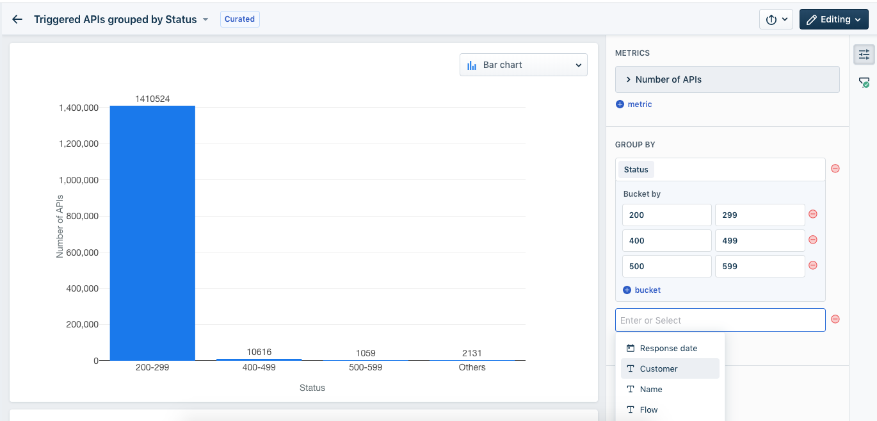The height and width of the screenshot is (421, 877).
Task: Choose Name from the list
Action: click(670, 389)
